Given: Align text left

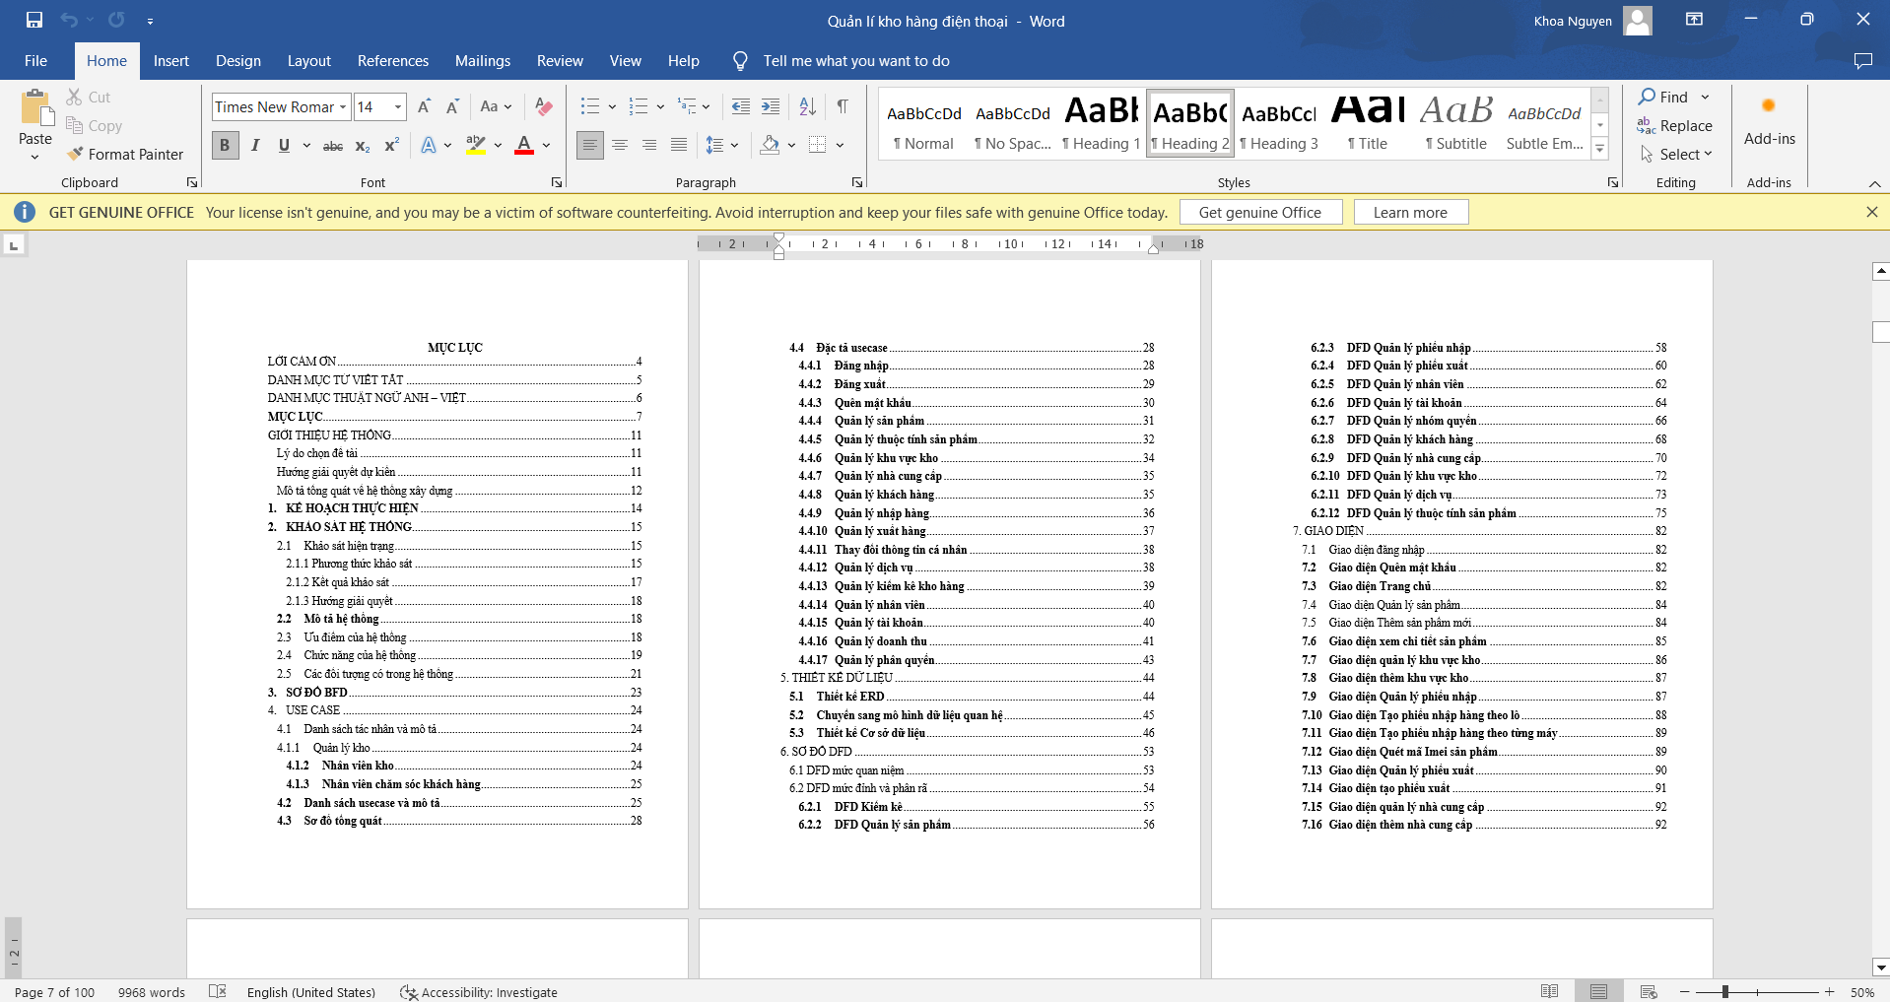Looking at the screenshot, I should 589,146.
